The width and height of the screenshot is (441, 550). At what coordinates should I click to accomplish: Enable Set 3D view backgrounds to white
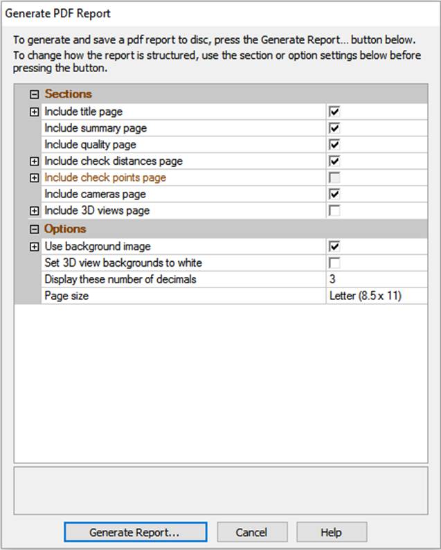(x=334, y=263)
